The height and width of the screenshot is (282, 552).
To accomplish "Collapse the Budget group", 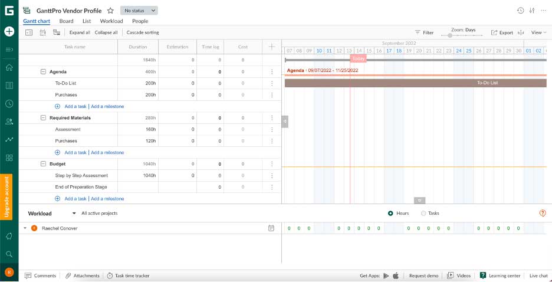I will 43,164.
